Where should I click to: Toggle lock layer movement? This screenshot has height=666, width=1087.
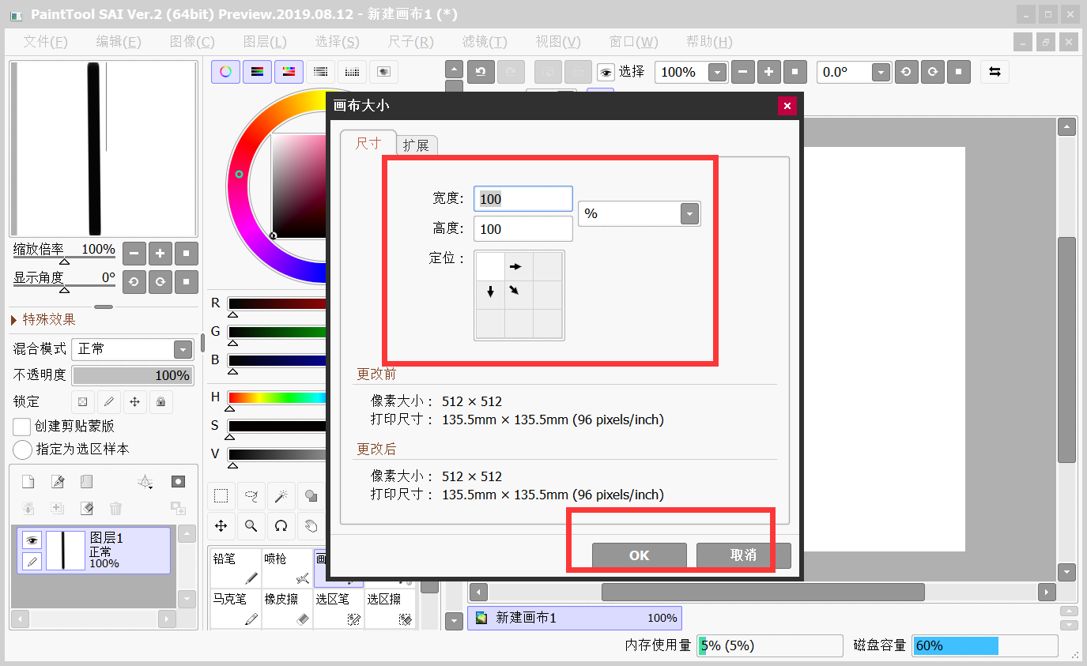point(134,401)
